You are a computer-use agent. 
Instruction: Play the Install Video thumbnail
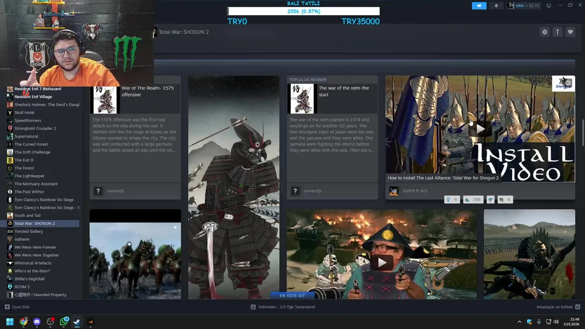[x=480, y=129]
